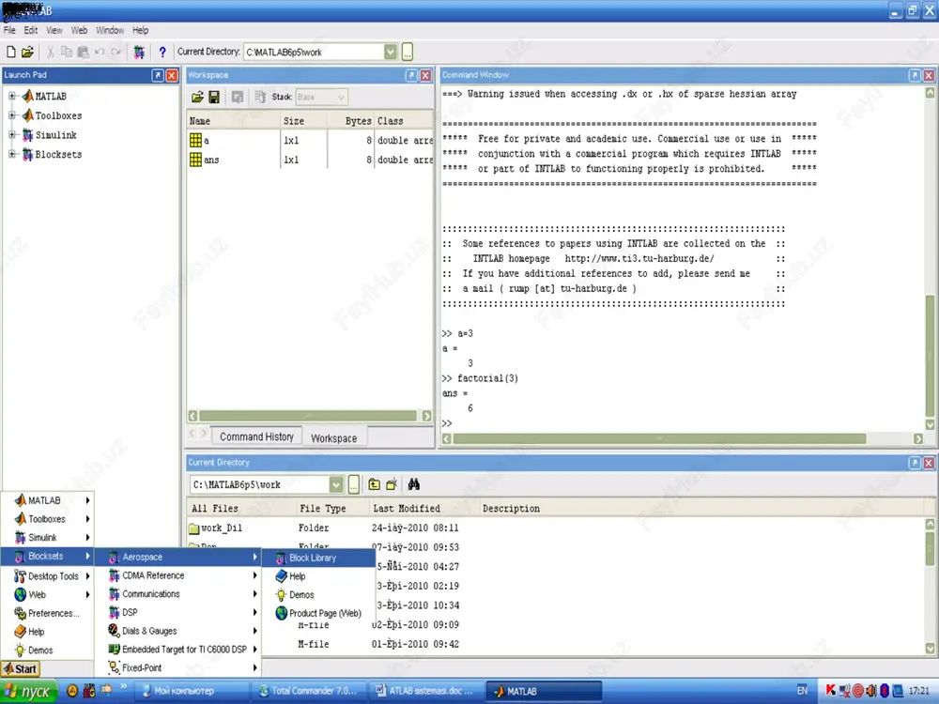Click the New file icon in toolbar
The width and height of the screenshot is (939, 704).
point(10,52)
